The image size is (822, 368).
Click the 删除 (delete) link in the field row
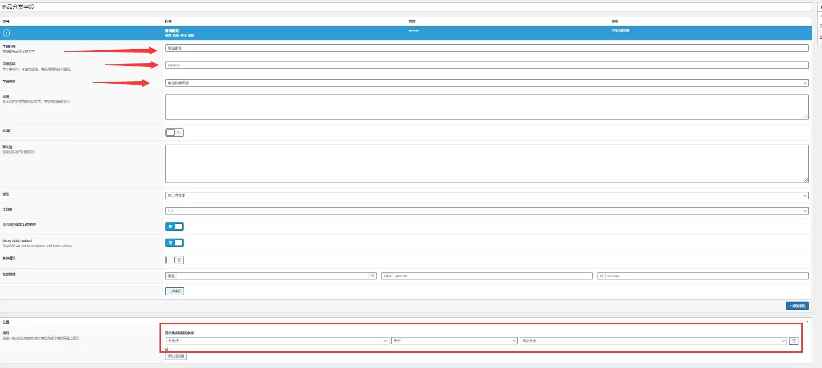tap(191, 35)
